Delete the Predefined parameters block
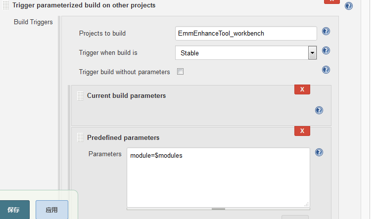 (x=302, y=131)
